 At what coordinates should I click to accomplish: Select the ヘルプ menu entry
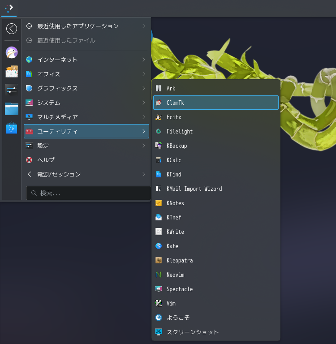pos(86,160)
